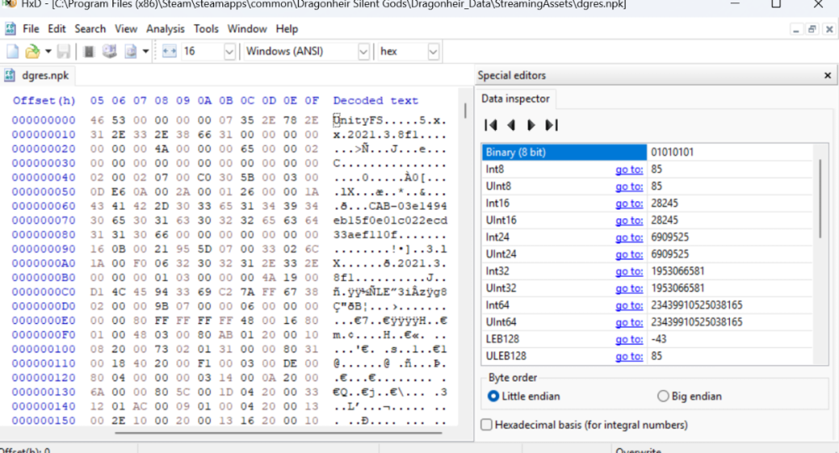The width and height of the screenshot is (839, 453).
Task: Click the go to link for UInt8
Action: coord(628,187)
